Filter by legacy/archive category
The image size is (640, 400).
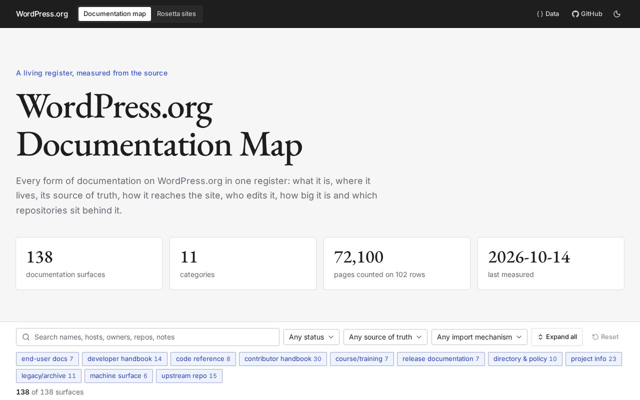pos(48,376)
